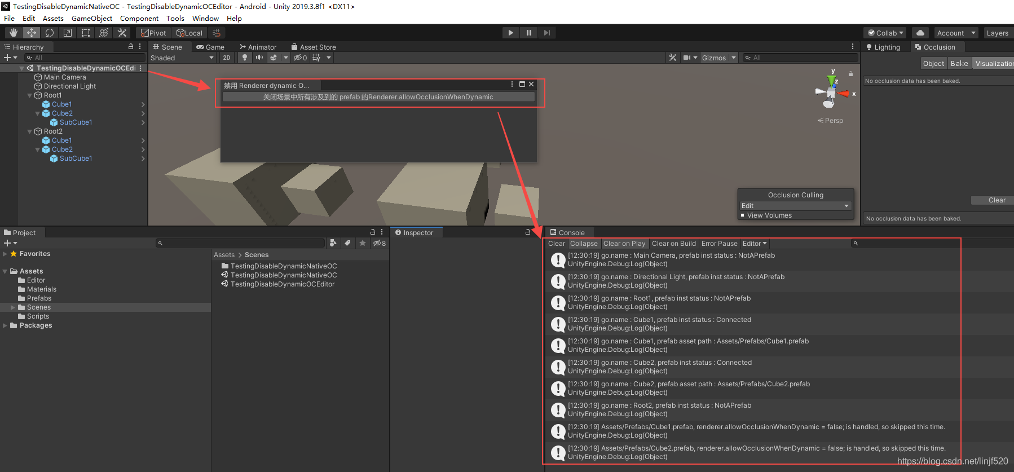
Task: Select the Object button in Occlusion panel
Action: (933, 64)
